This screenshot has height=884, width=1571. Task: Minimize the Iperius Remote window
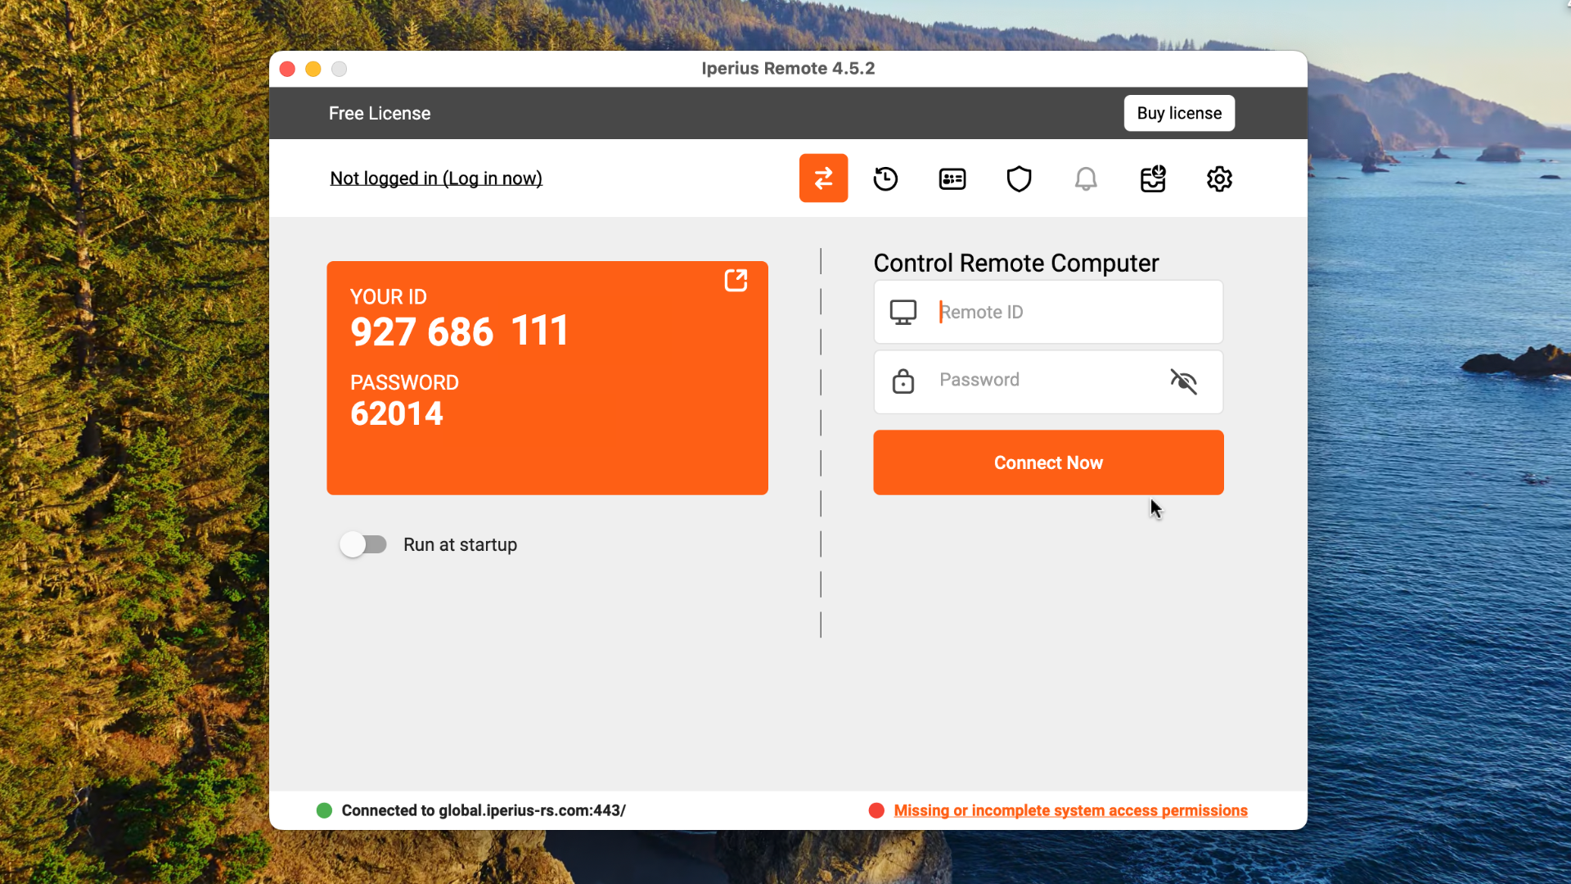313,69
